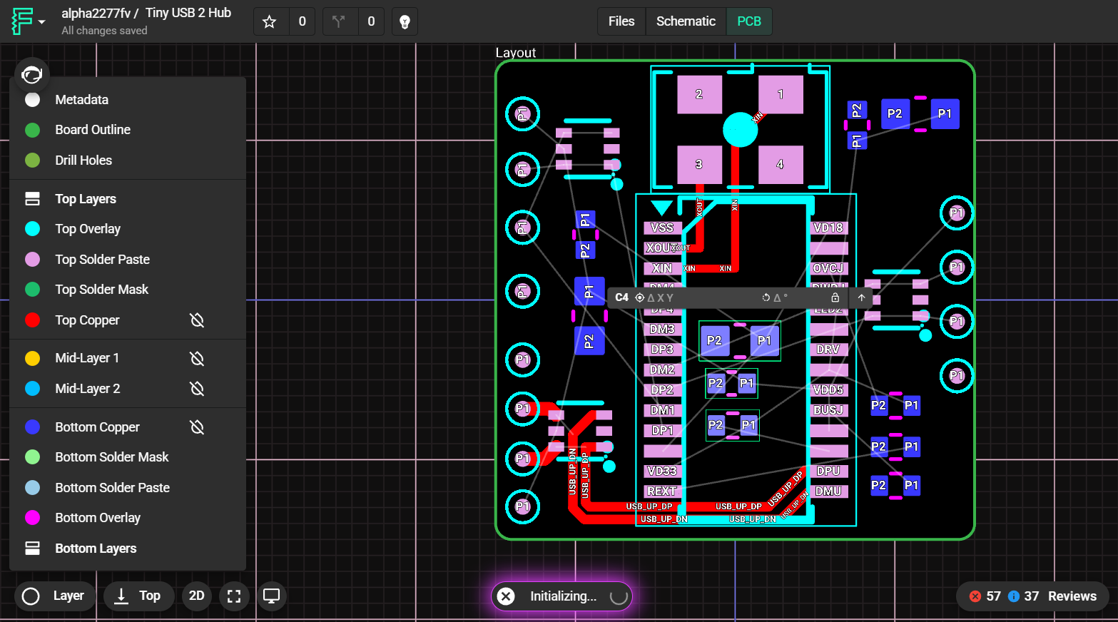Click the C4 rotation icon

point(766,297)
